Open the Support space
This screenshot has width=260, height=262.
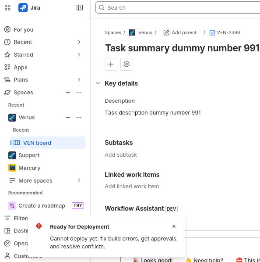click(29, 155)
